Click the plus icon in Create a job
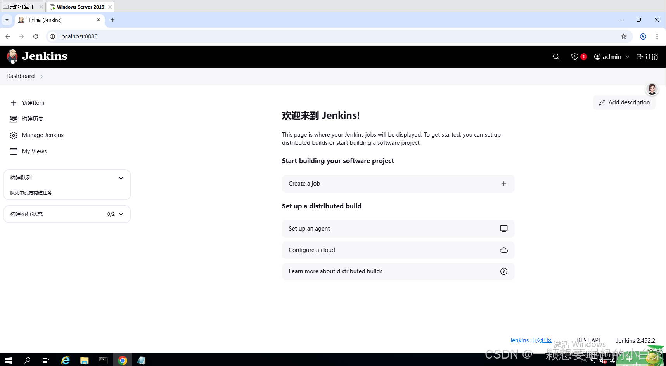Viewport: 666px width, 366px height. click(503, 184)
